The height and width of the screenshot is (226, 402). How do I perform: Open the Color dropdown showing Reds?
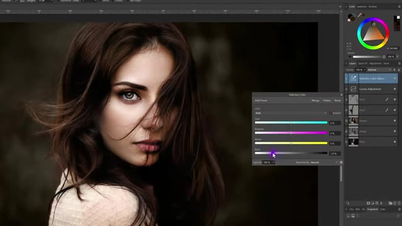point(290,113)
